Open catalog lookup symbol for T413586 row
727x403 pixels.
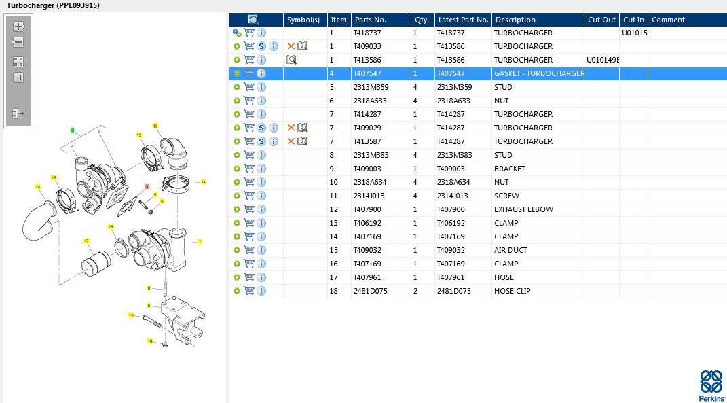pyautogui.click(x=291, y=60)
